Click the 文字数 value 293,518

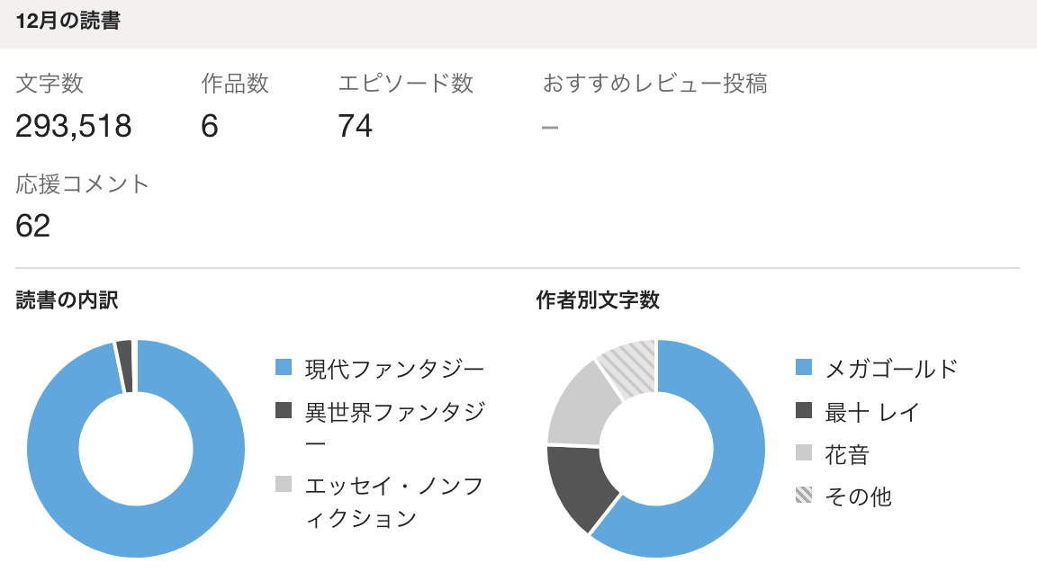click(x=74, y=127)
